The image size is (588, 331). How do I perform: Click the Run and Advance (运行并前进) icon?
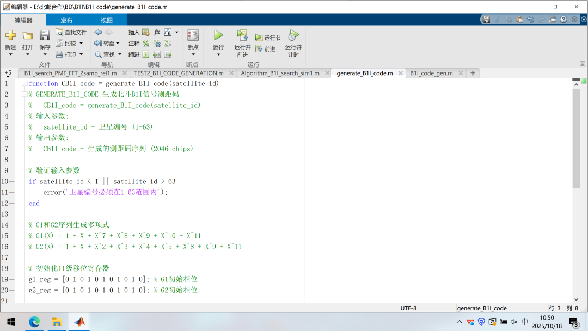pyautogui.click(x=242, y=35)
